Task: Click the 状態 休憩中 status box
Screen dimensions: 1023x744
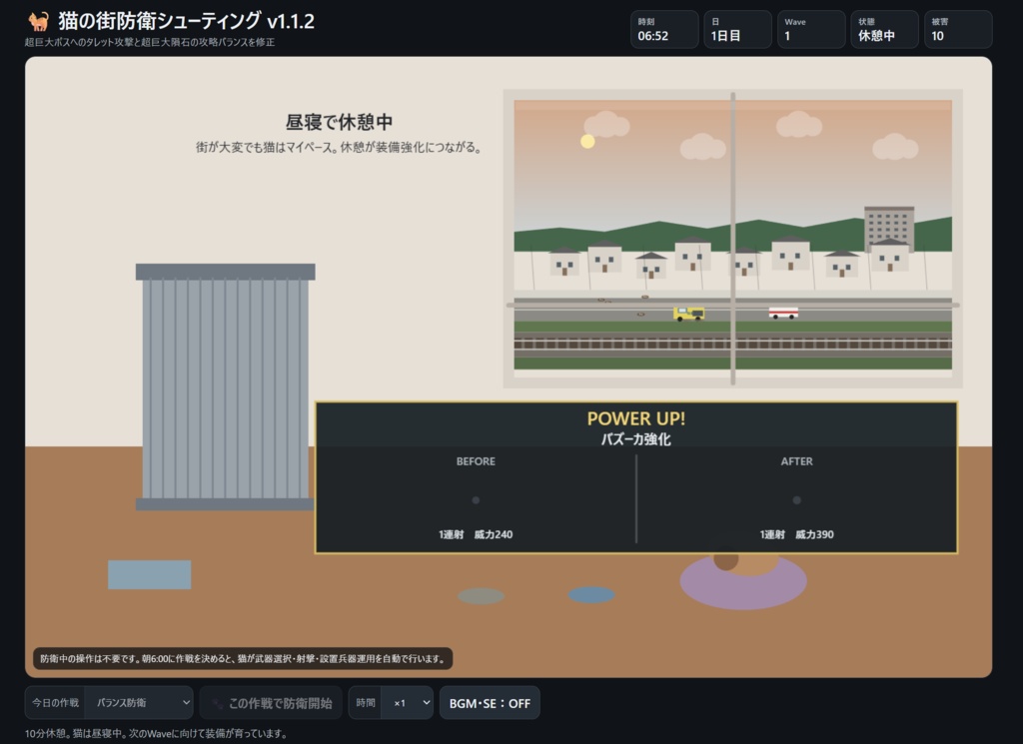Action: [884, 29]
